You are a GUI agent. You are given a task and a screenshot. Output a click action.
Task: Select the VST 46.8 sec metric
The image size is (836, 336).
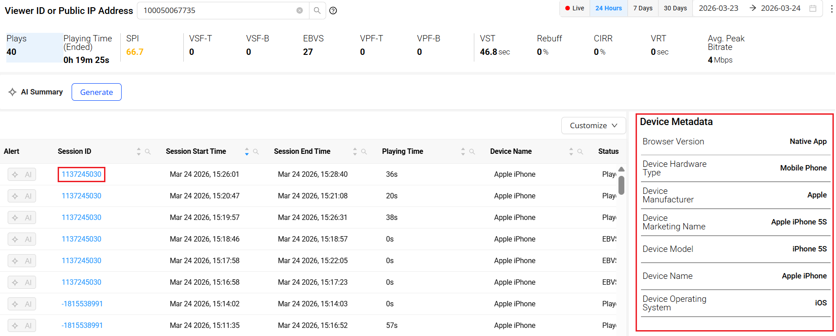(495, 45)
